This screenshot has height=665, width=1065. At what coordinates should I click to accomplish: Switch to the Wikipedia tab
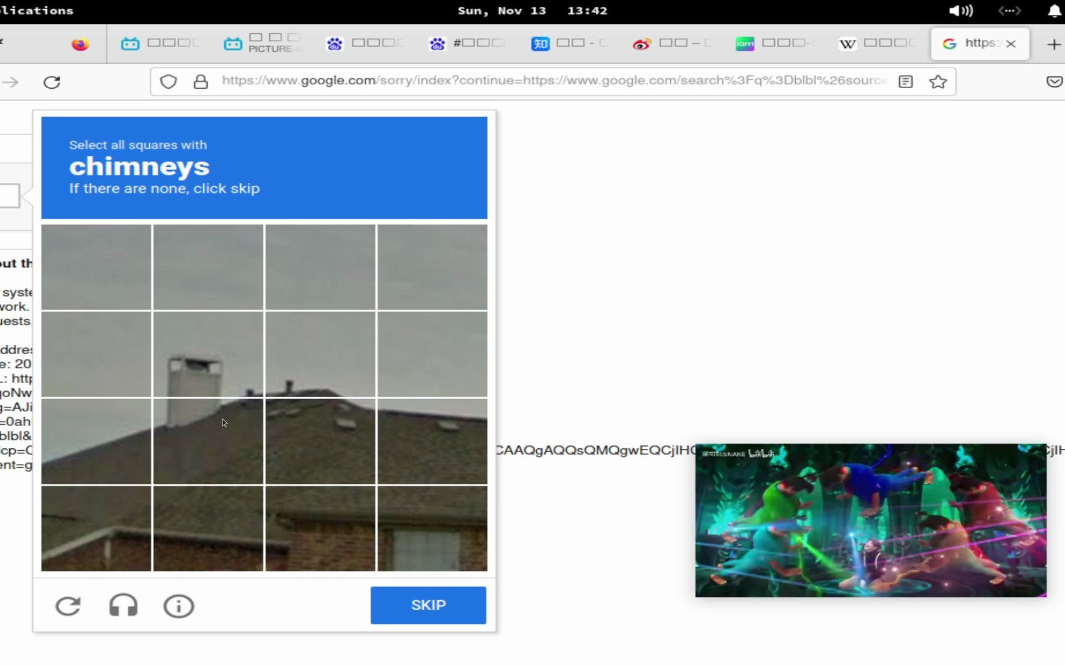(x=878, y=44)
